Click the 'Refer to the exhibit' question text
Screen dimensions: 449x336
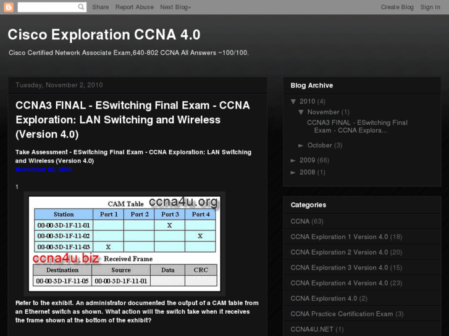click(x=137, y=312)
